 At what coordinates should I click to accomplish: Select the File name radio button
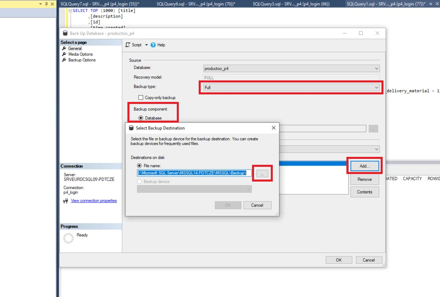point(139,166)
